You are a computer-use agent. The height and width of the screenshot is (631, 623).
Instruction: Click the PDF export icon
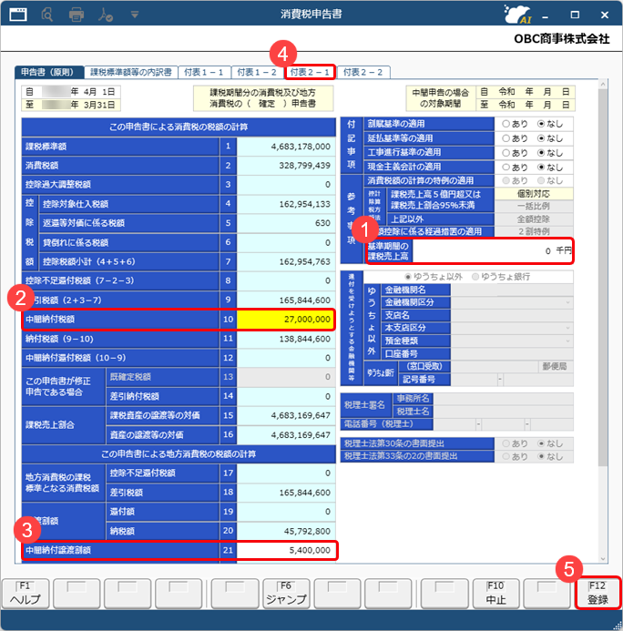106,15
